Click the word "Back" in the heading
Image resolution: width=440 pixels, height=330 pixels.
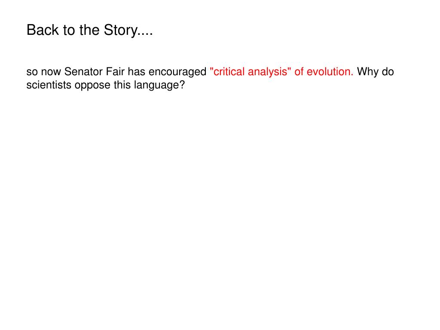point(43,30)
